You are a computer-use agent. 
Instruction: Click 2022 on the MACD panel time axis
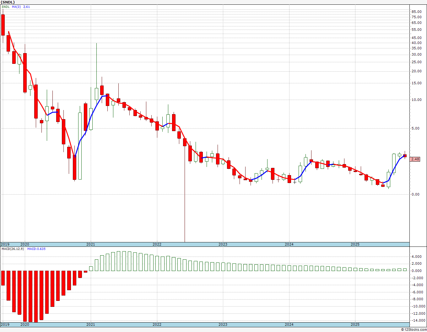click(157, 324)
